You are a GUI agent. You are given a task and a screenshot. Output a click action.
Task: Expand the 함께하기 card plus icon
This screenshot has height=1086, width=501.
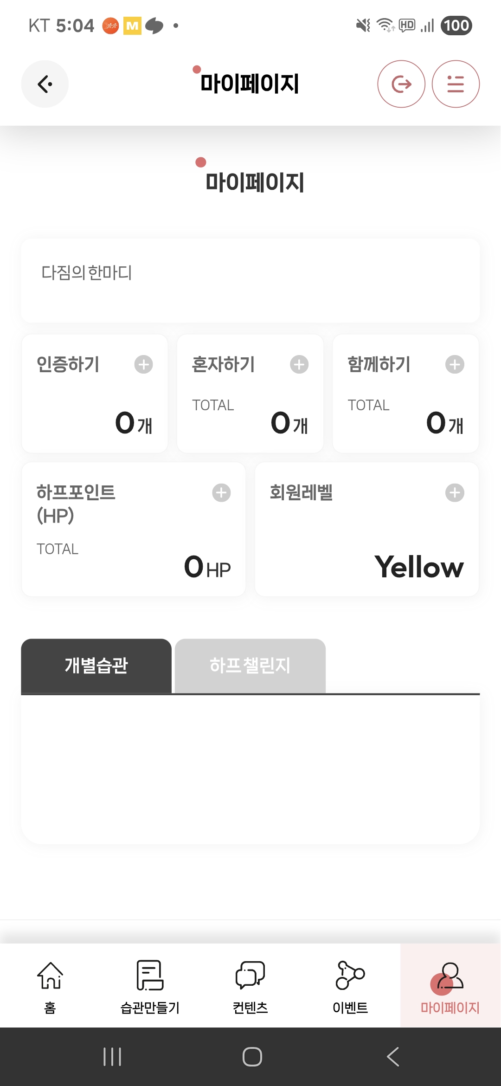coord(455,364)
